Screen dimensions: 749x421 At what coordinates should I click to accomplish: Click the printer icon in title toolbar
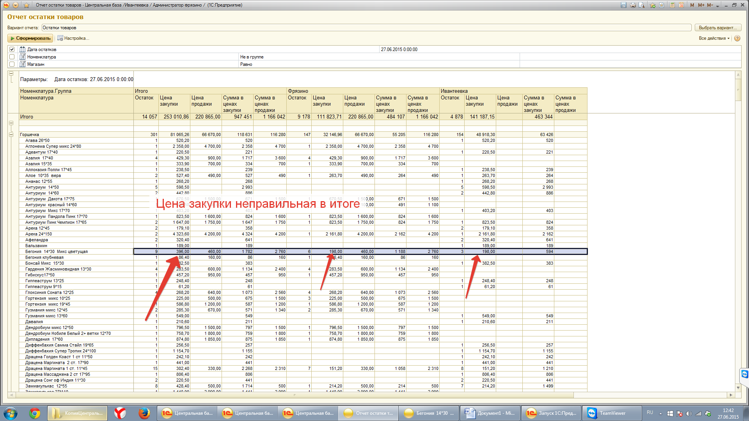point(633,5)
